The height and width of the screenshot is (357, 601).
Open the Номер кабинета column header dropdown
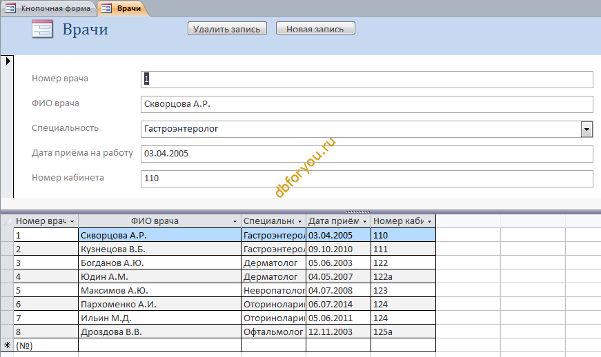[430, 221]
